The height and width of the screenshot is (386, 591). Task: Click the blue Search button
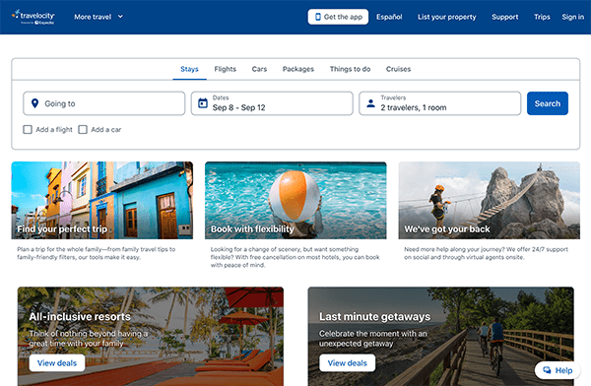point(548,103)
